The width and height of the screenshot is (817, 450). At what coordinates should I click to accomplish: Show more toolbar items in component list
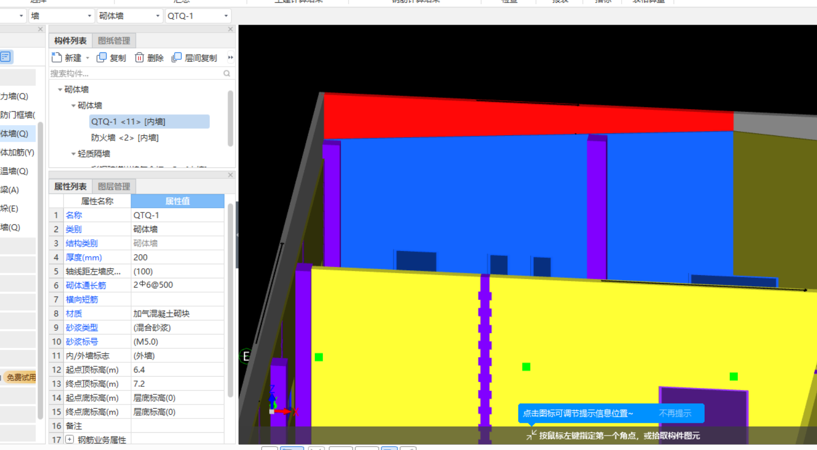pyautogui.click(x=231, y=57)
